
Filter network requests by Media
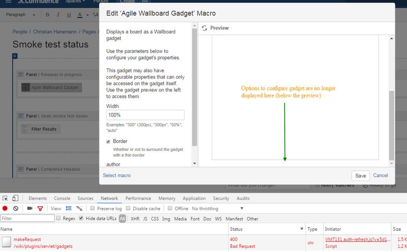click(180, 219)
